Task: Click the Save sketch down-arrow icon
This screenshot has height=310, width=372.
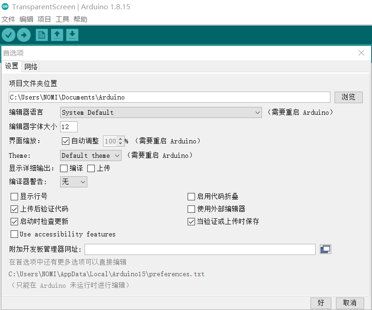Action: pyautogui.click(x=72, y=35)
